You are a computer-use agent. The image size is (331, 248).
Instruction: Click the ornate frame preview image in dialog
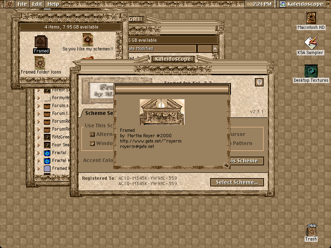click(162, 112)
